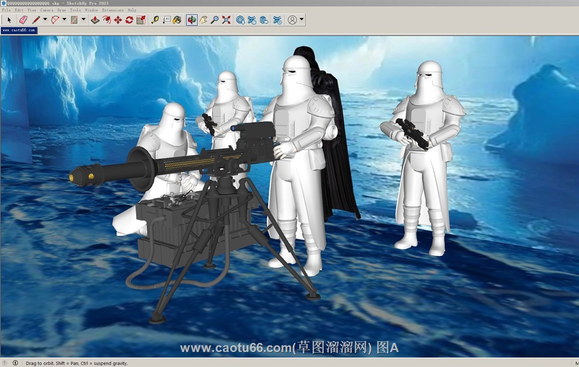Select the Rotate tool
The height and width of the screenshot is (367, 579).
click(129, 20)
